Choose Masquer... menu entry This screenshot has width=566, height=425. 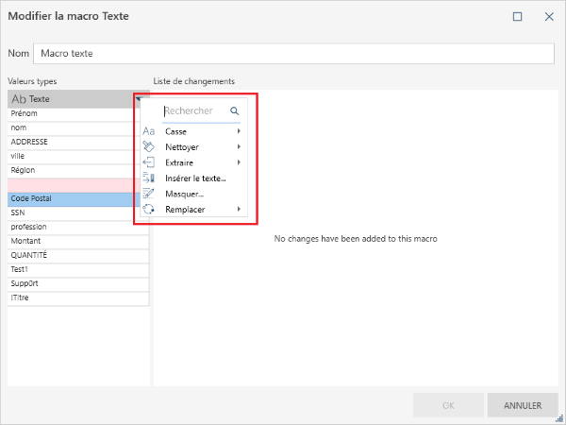184,194
